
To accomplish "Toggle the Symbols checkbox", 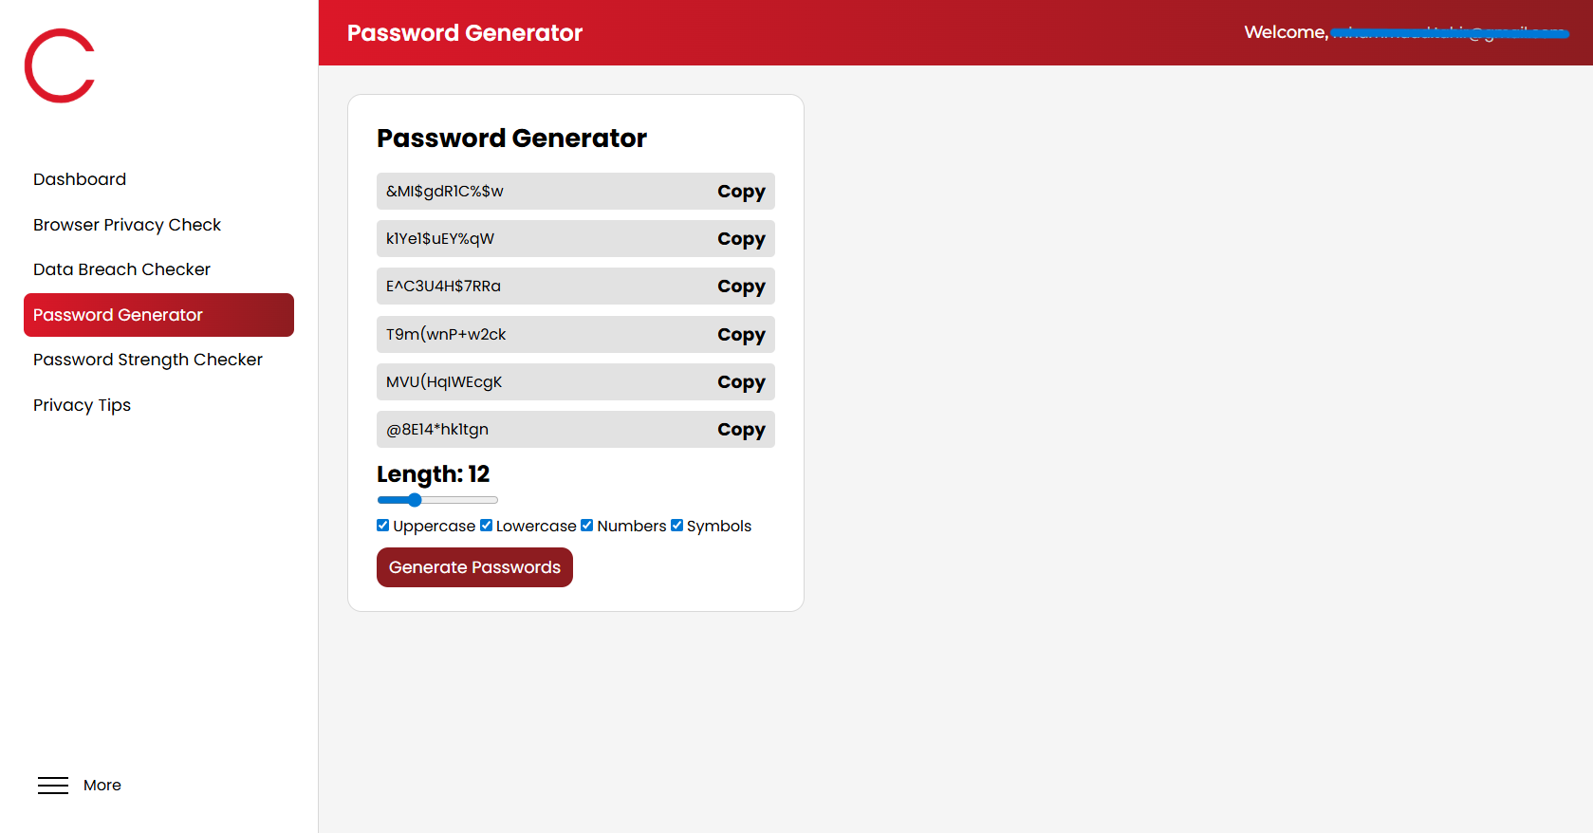I will [676, 526].
